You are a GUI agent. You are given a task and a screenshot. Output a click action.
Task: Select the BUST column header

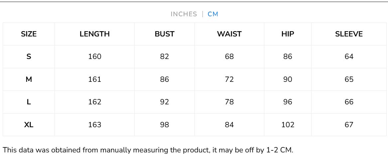coord(165,34)
